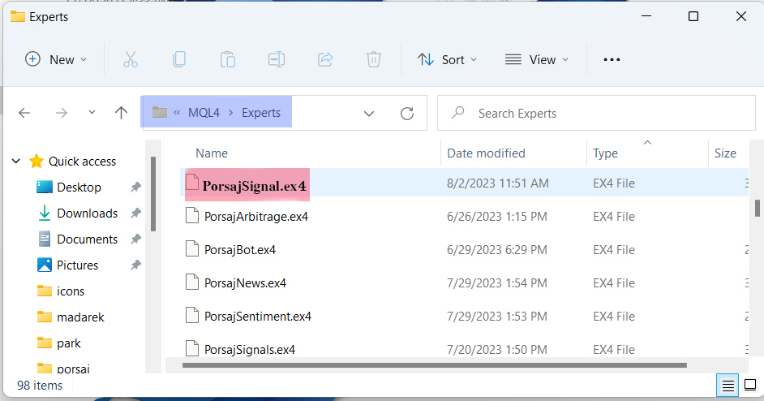764x401 pixels.
Task: Go forward with the right arrow
Action: [62, 113]
